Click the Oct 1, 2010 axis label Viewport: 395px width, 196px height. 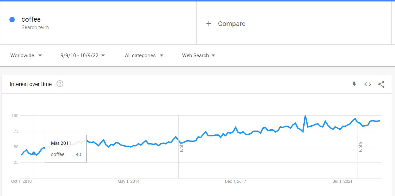(x=21, y=181)
